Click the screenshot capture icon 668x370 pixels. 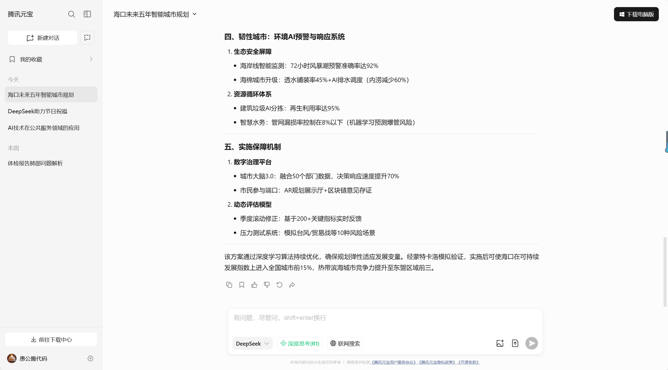[x=87, y=38]
